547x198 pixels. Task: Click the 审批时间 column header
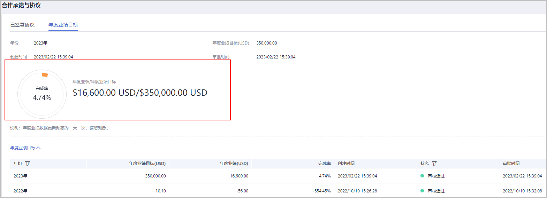tap(511, 164)
